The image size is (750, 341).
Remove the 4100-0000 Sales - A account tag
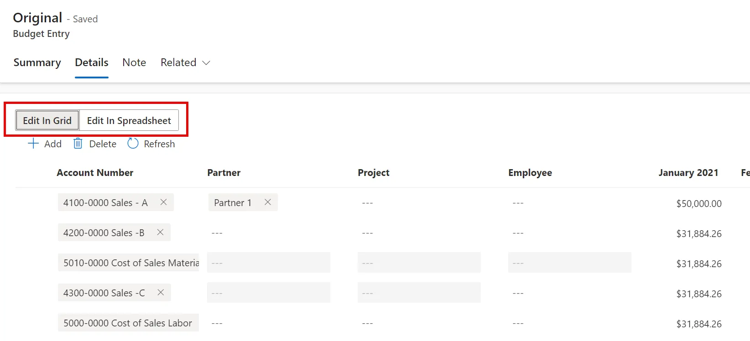(163, 202)
